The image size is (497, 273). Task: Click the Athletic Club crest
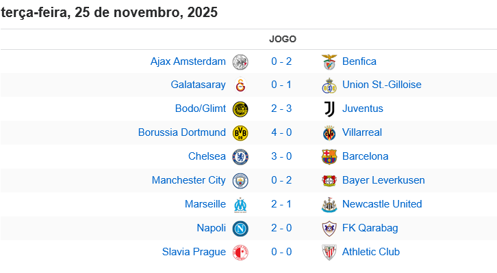click(329, 252)
